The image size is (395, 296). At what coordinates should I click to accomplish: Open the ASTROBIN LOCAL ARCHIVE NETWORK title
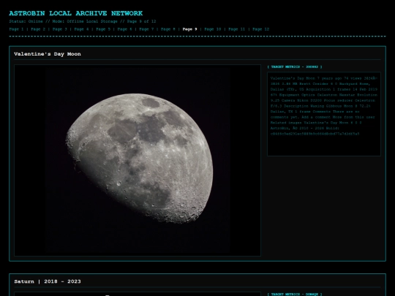[76, 13]
